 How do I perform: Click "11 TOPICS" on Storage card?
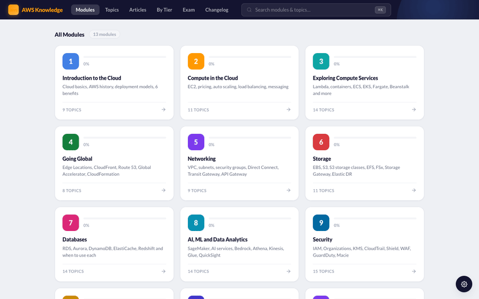coord(324,191)
